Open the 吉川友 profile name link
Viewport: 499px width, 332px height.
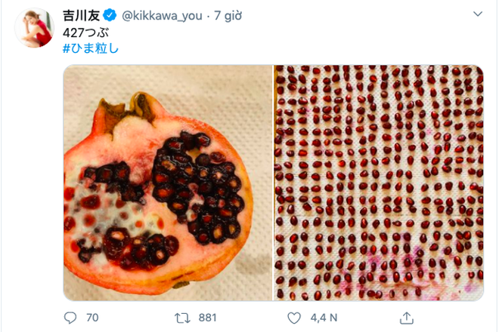pyautogui.click(x=81, y=15)
